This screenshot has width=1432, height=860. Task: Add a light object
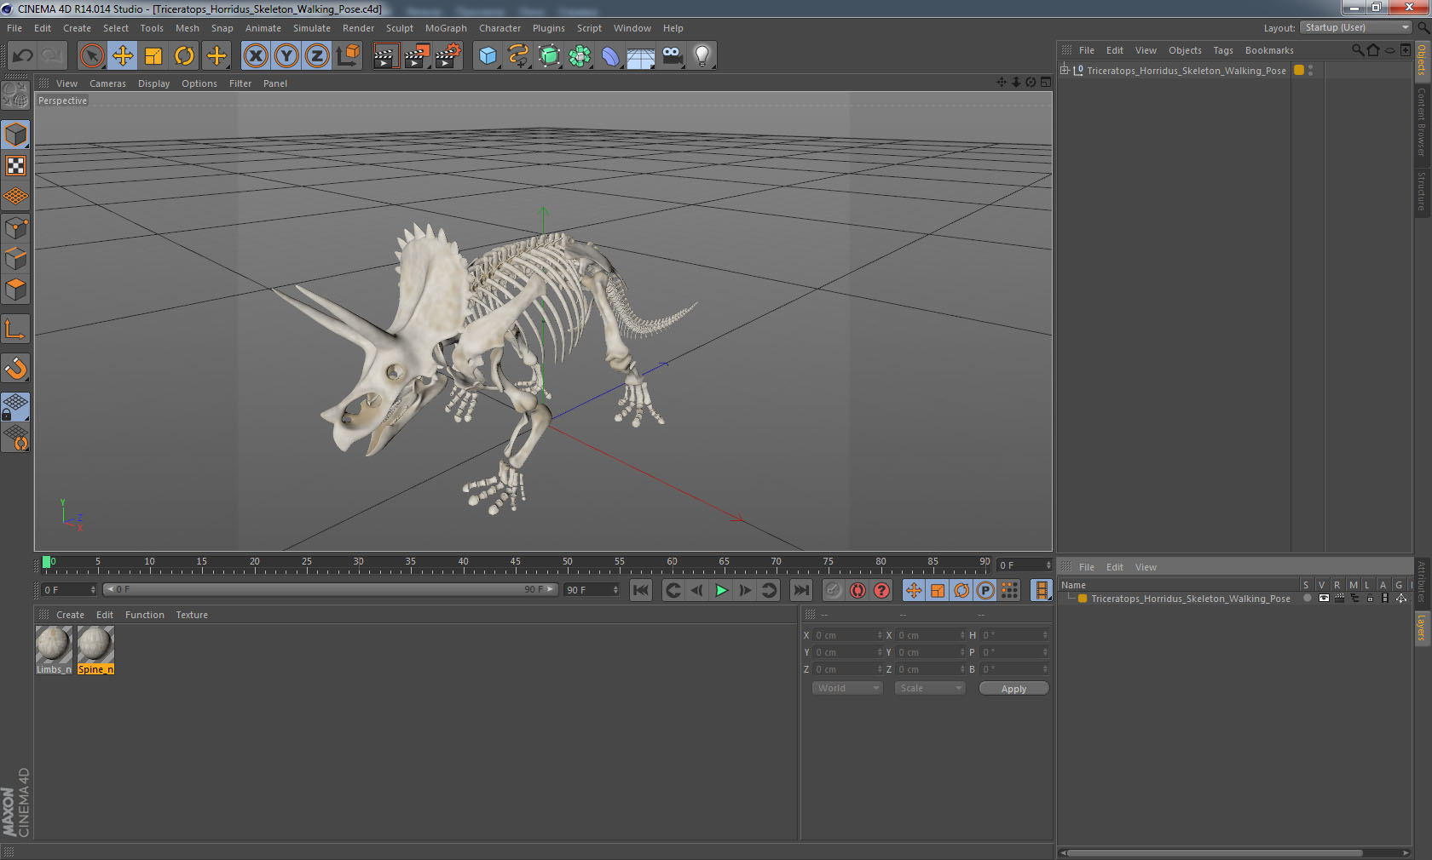tap(702, 56)
